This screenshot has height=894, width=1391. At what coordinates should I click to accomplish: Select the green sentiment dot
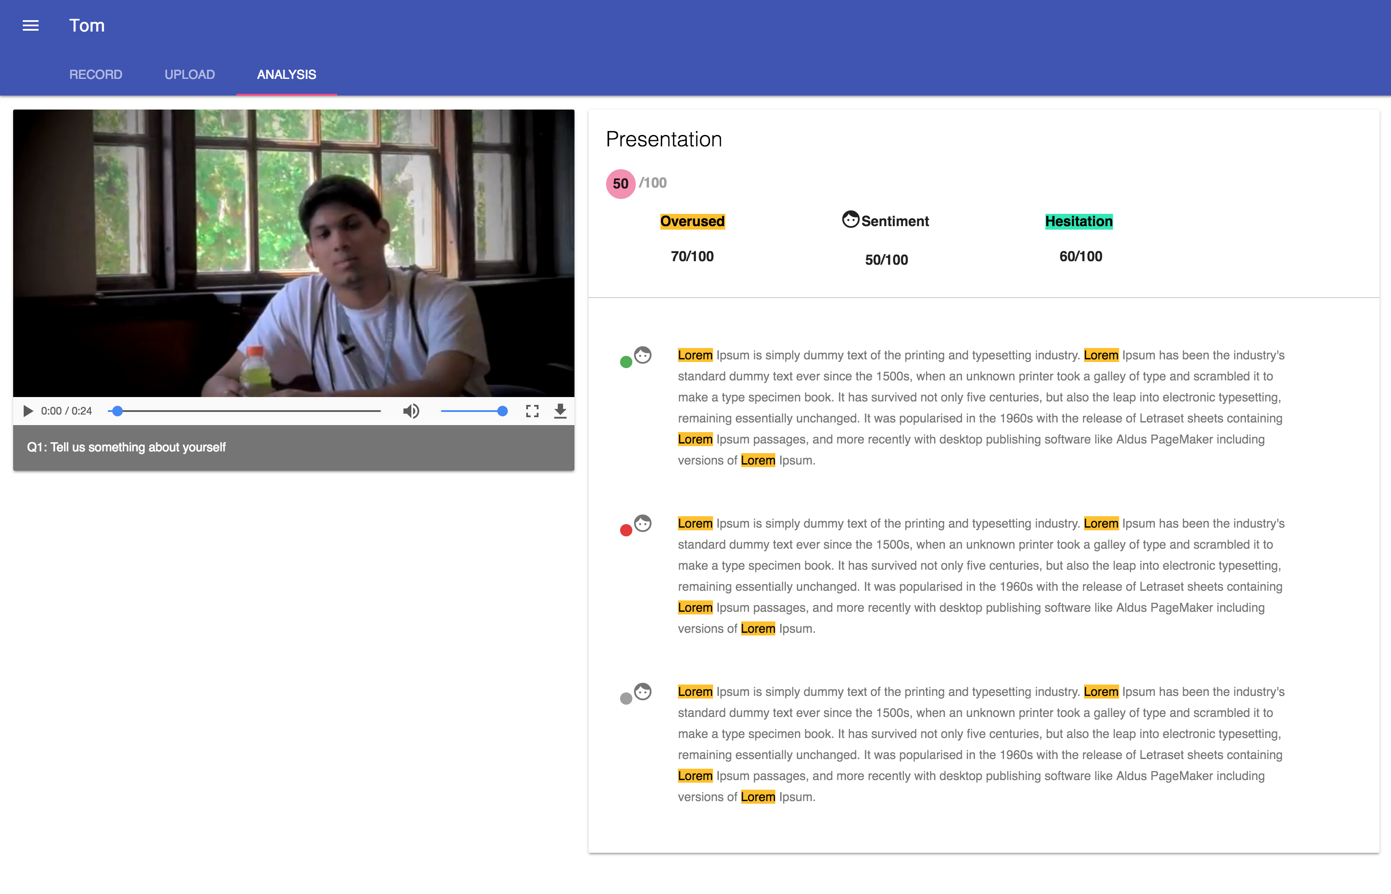pyautogui.click(x=625, y=362)
